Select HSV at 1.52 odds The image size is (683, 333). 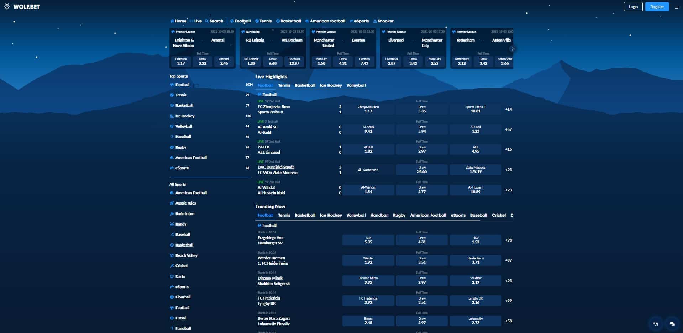[476, 240]
